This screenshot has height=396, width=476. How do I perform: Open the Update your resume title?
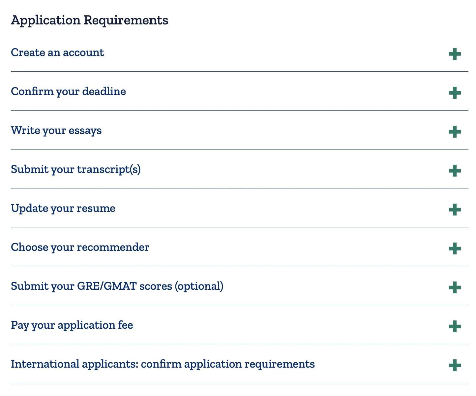pyautogui.click(x=63, y=208)
